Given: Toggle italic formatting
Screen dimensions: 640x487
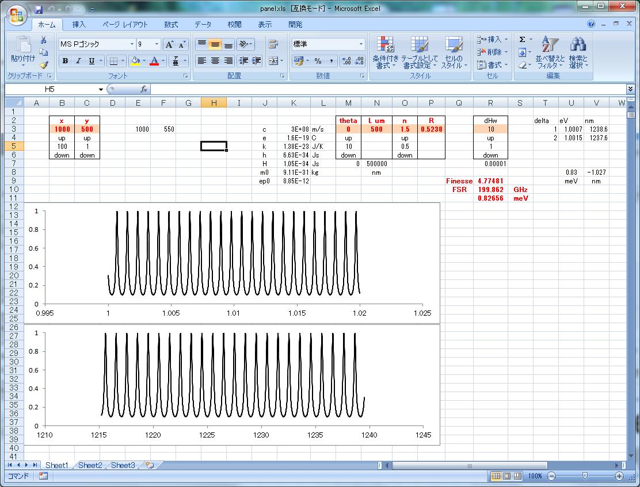Looking at the screenshot, I should [78, 61].
